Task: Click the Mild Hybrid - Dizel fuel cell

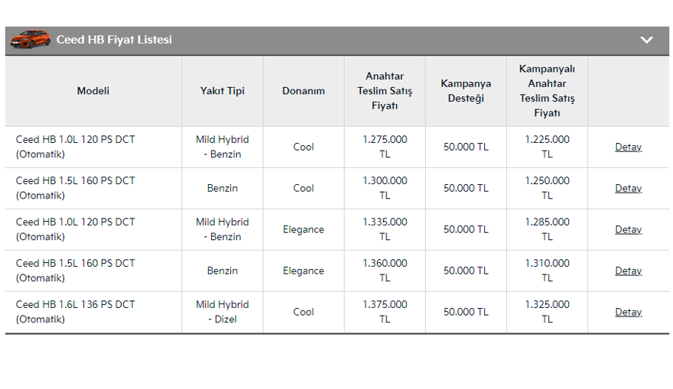Action: 223,312
